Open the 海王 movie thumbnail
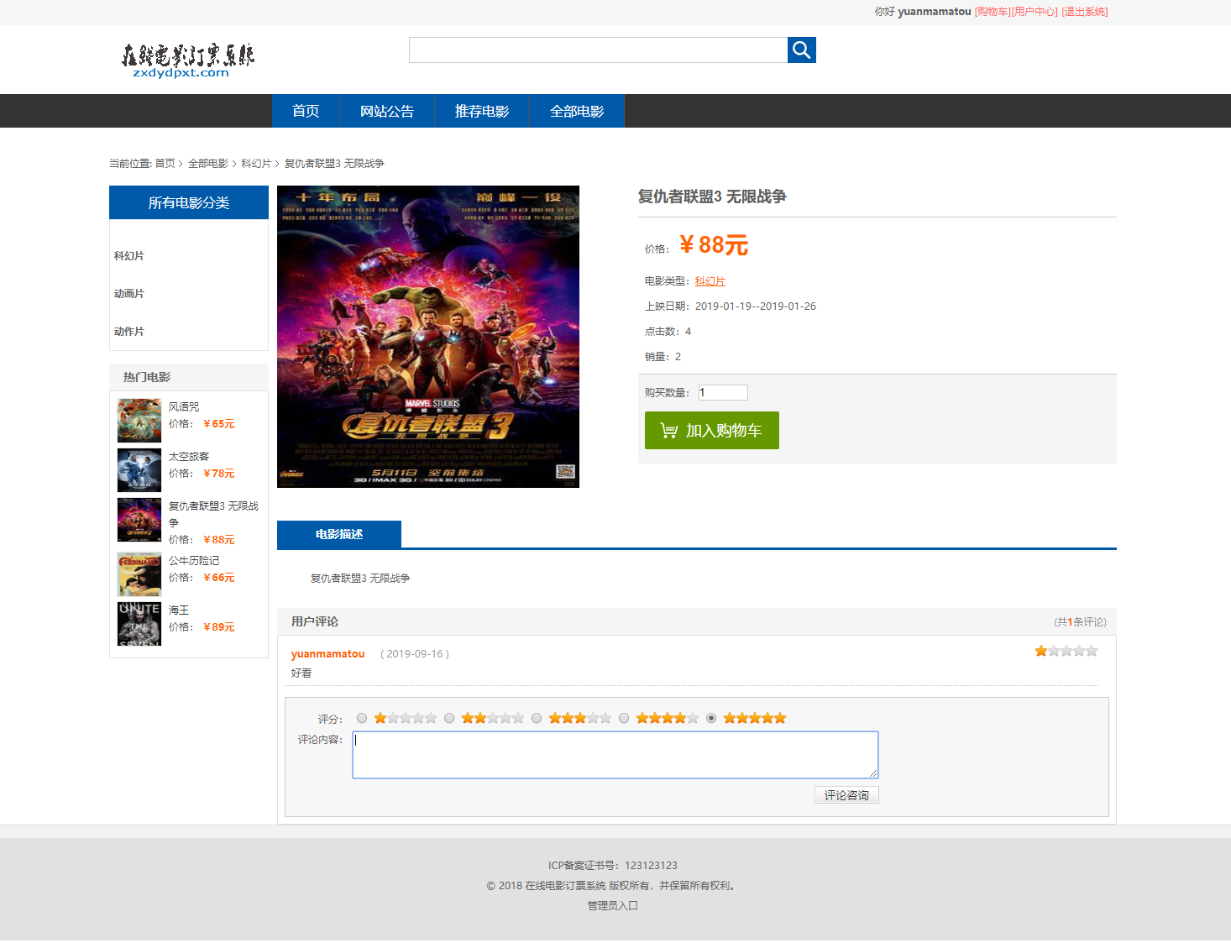1231x943 pixels. point(139,623)
